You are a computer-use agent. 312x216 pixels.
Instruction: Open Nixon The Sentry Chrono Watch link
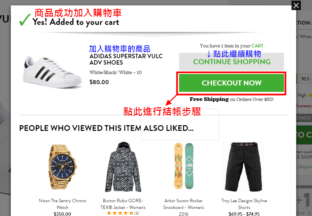[63, 204]
